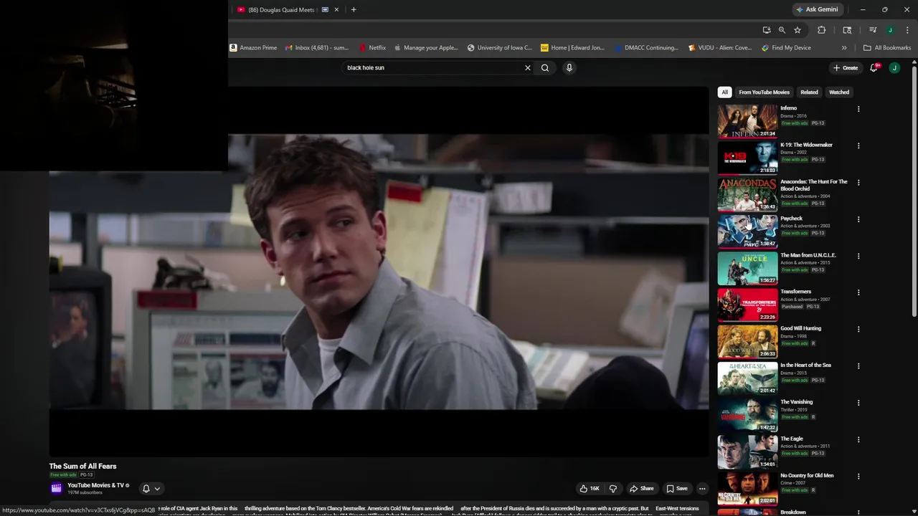918x516 pixels.
Task: Open options menu for The Vanishing
Action: [858, 403]
